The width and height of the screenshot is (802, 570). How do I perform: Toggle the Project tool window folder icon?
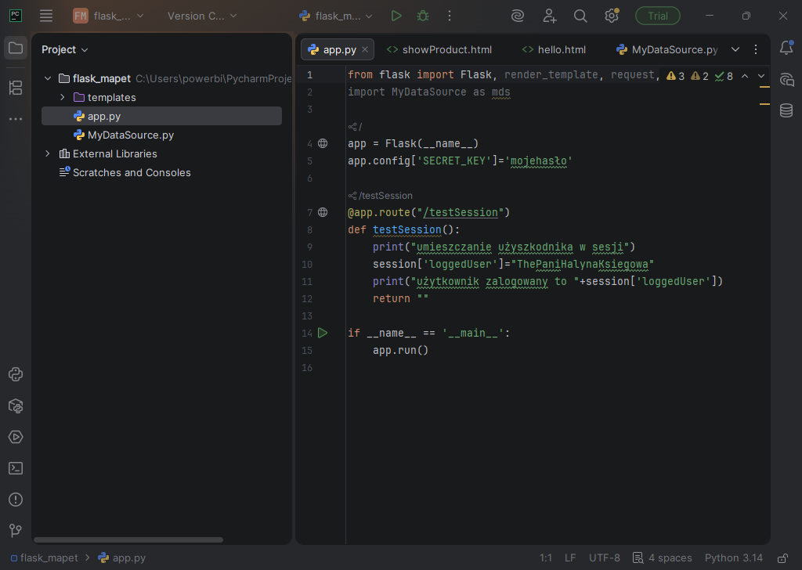pyautogui.click(x=16, y=49)
